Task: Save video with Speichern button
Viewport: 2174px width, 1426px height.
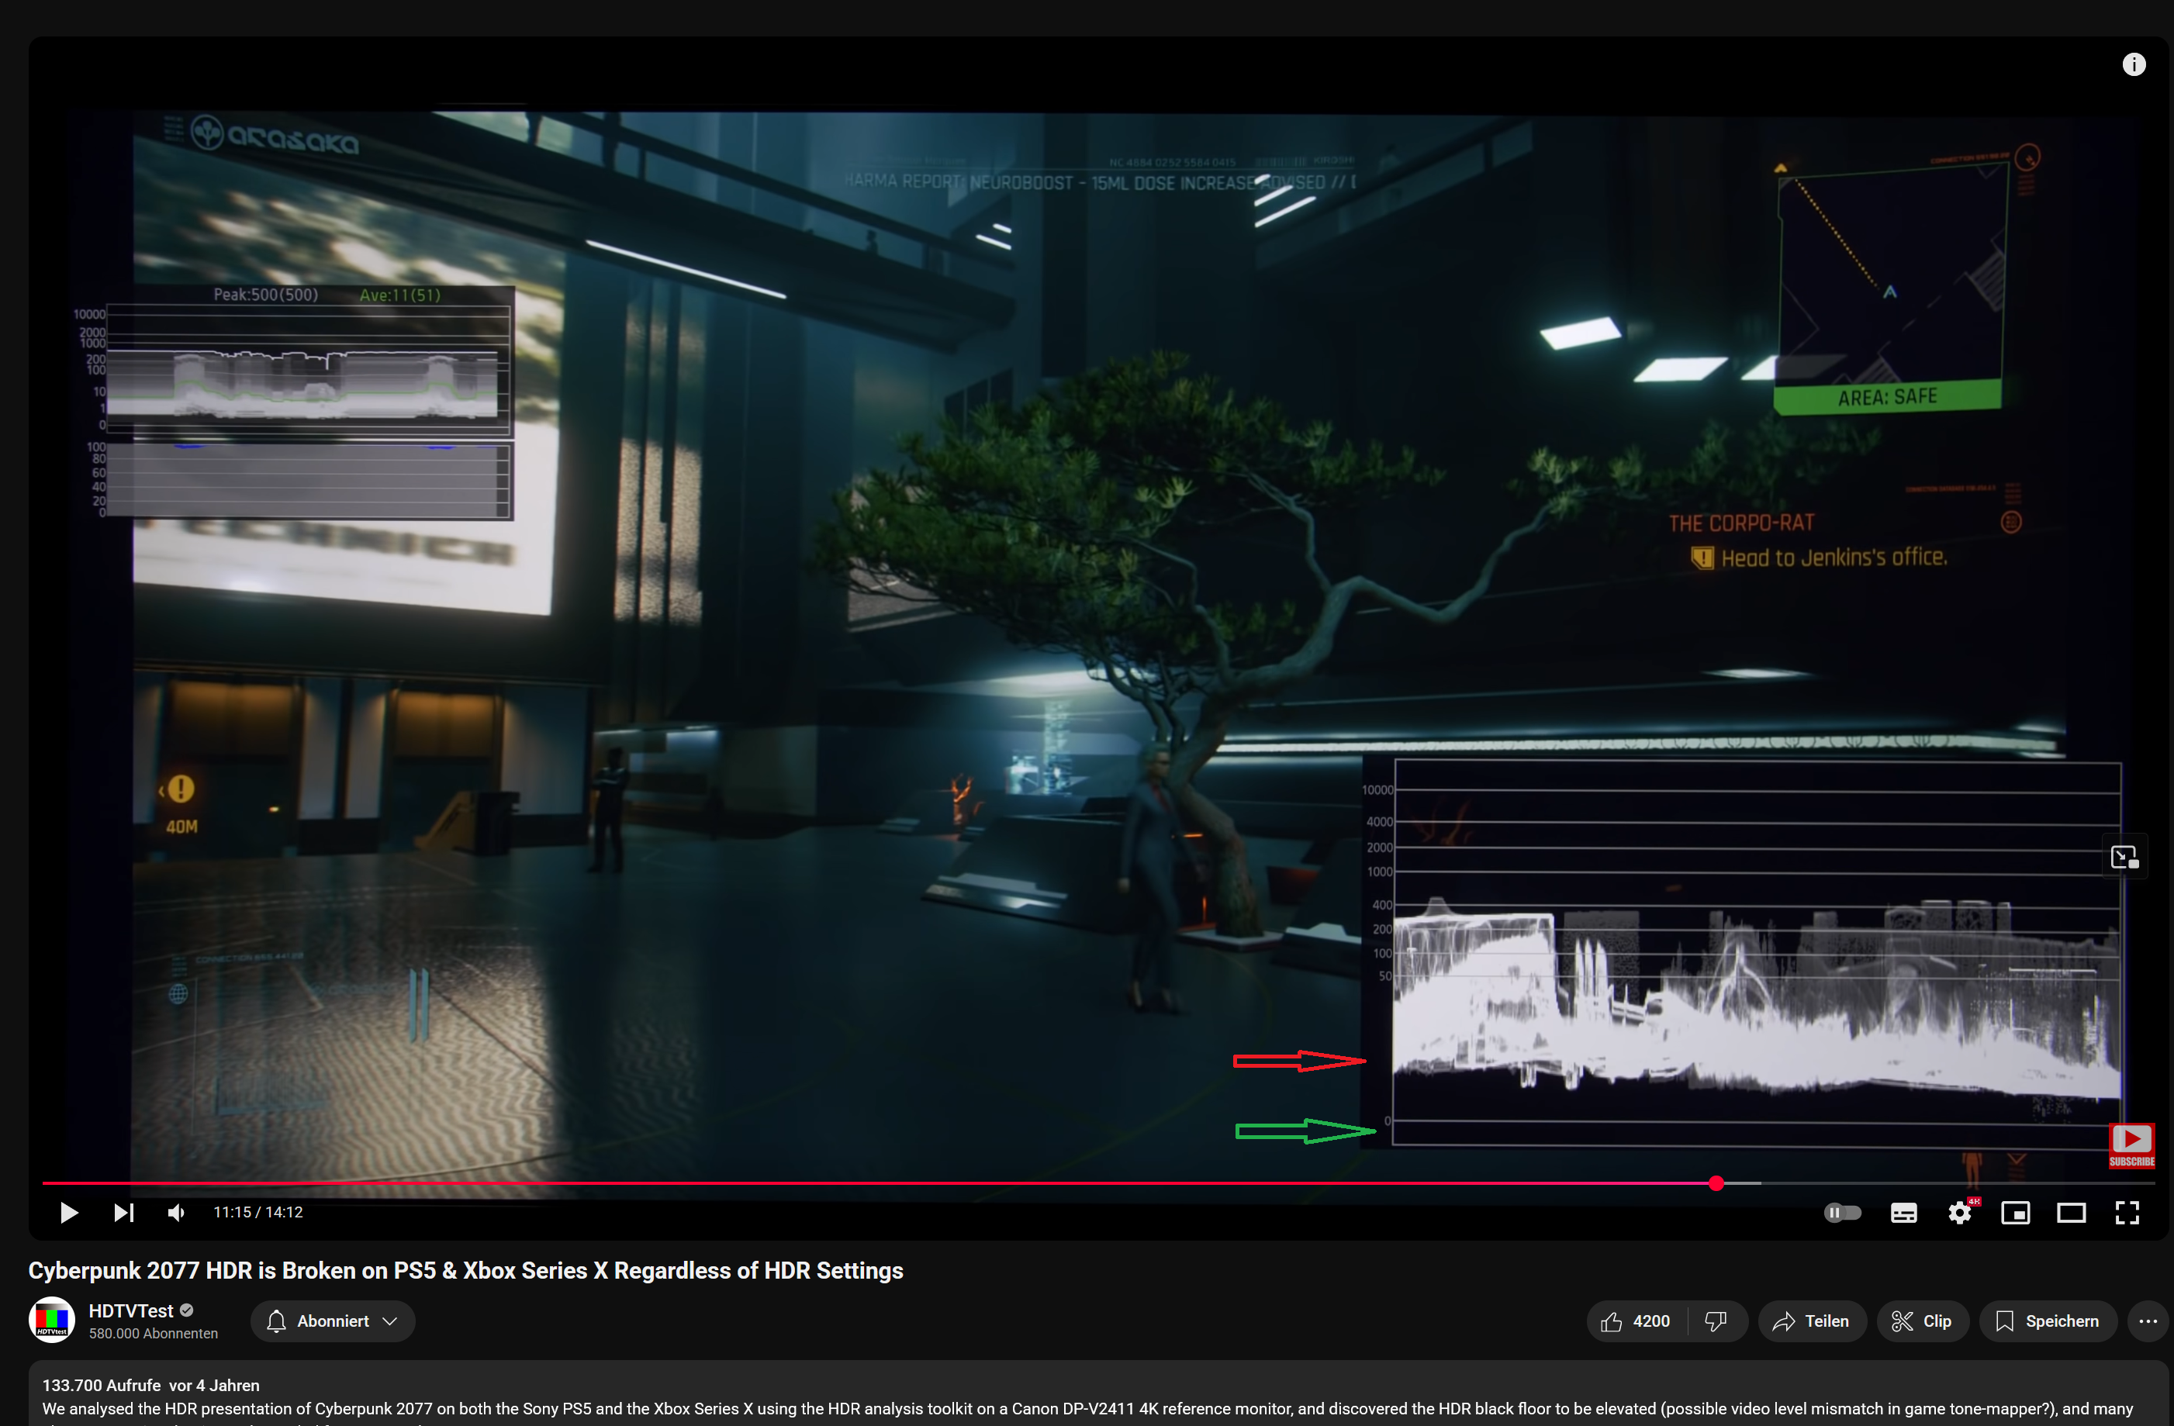Action: [x=2047, y=1321]
